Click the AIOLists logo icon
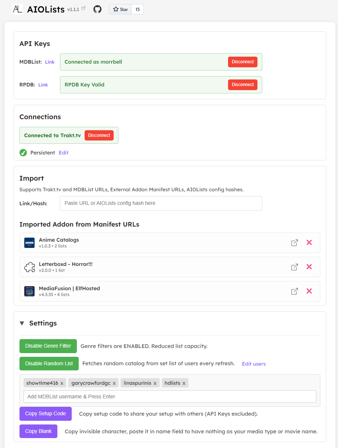The image size is (338, 448). [17, 9]
